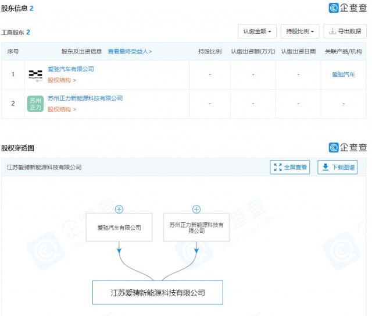Expand the plus icon above 苏州正力 node

(196, 210)
